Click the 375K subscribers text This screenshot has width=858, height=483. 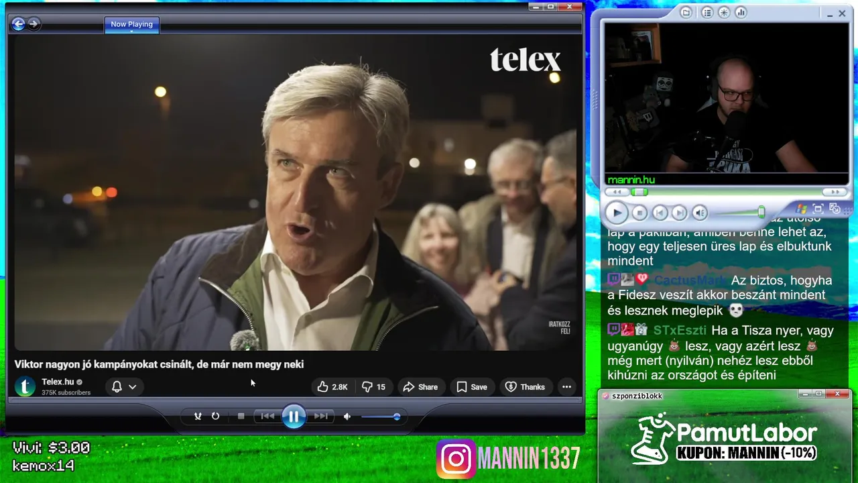tap(66, 392)
